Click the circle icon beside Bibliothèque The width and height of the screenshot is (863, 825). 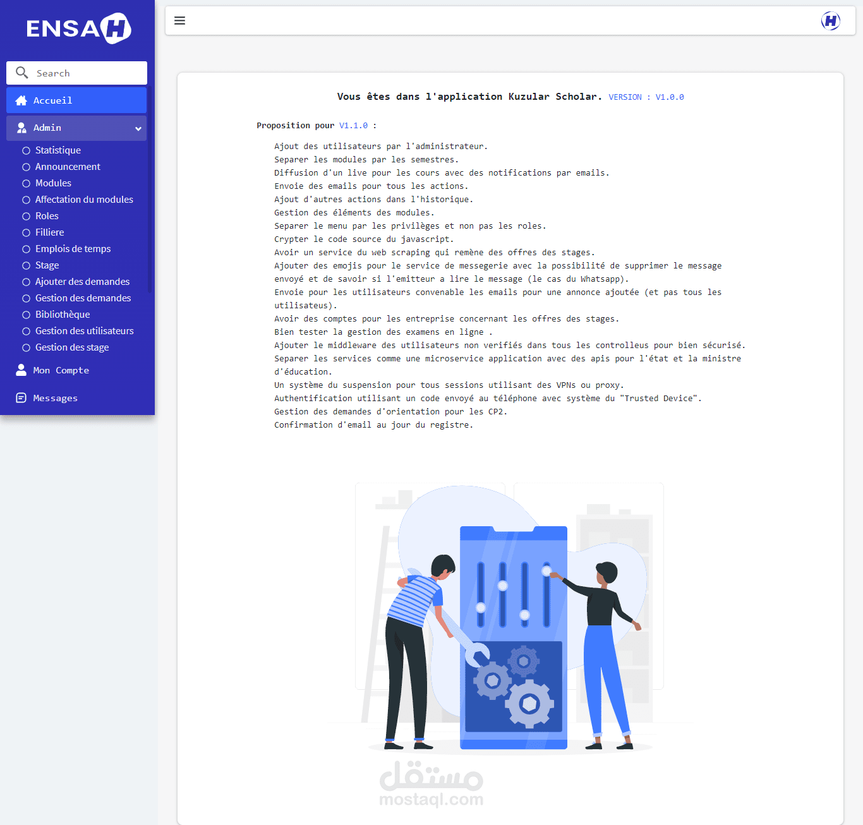point(26,315)
